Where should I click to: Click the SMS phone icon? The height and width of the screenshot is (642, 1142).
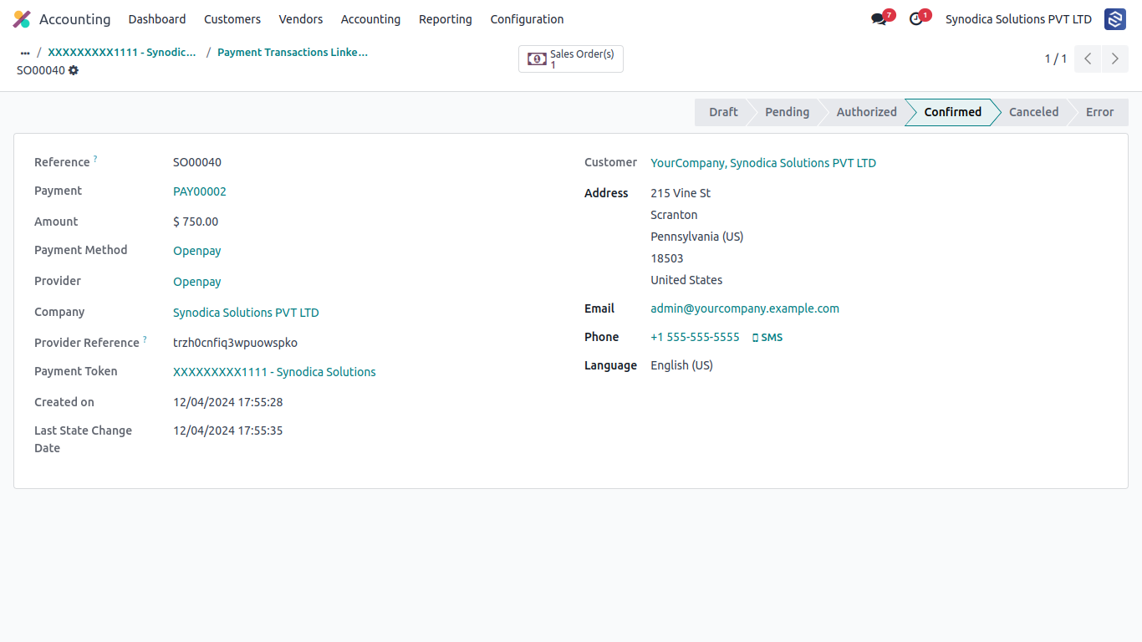[755, 338]
